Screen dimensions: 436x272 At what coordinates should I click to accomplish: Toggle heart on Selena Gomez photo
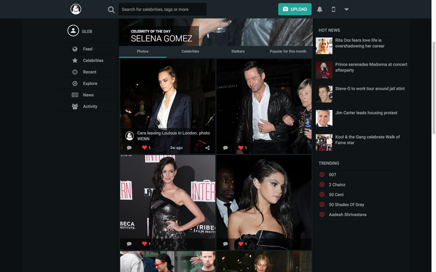tap(241, 244)
